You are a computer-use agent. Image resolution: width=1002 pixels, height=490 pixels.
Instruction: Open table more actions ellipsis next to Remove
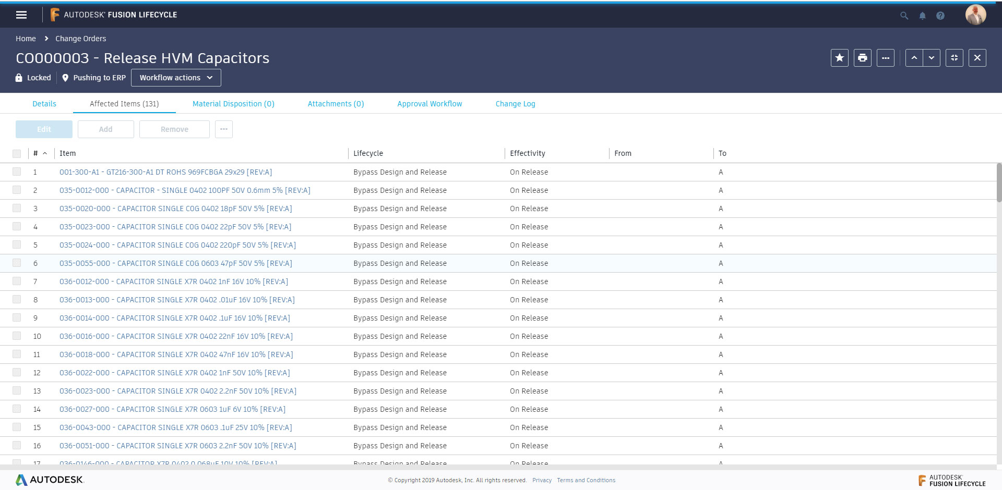224,129
